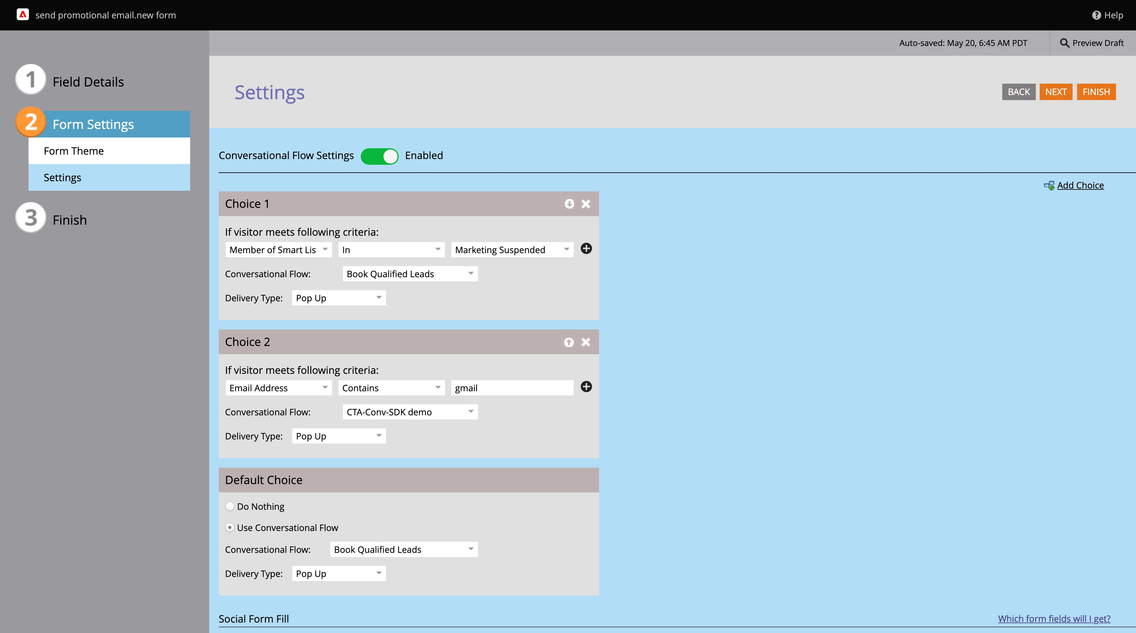Select Use Conversational Flow radio option
Screen dimensions: 1136x633
coord(230,527)
